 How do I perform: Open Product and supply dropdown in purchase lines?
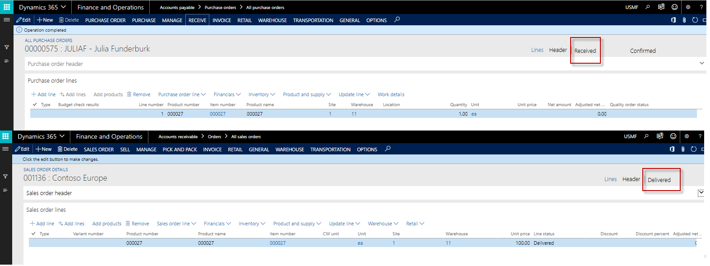point(307,94)
